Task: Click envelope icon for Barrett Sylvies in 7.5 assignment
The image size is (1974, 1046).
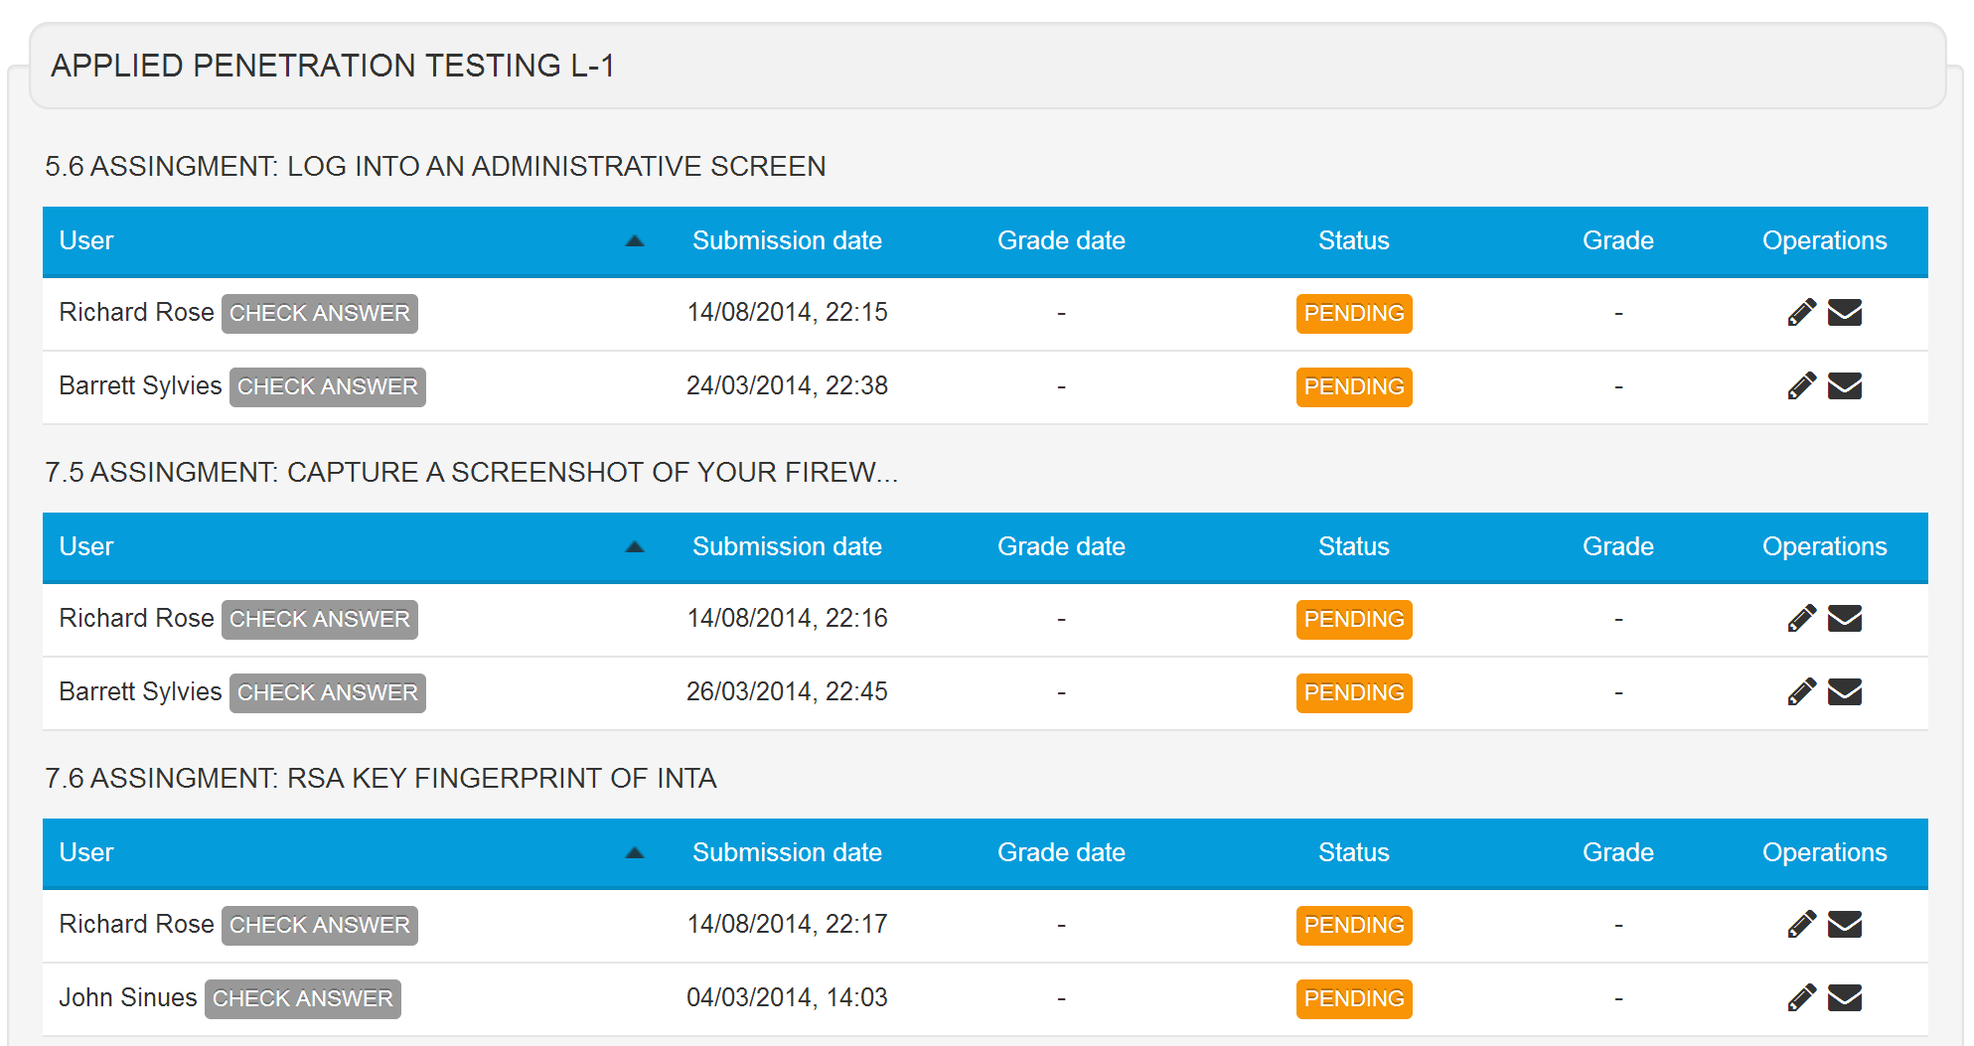Action: (x=1845, y=692)
